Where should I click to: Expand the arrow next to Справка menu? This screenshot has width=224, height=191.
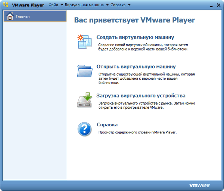coord(129,5)
